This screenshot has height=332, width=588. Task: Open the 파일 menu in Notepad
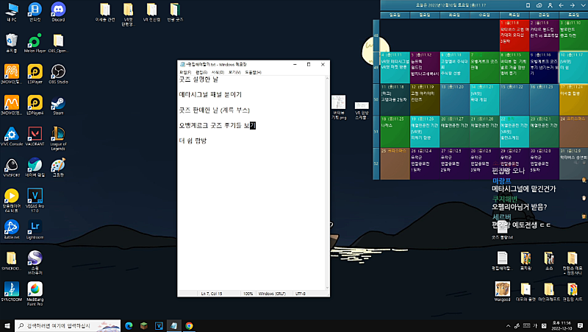[x=185, y=72]
